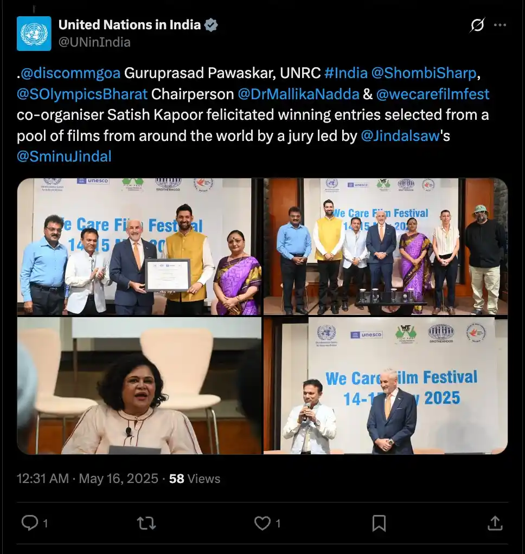Click the @DrMallikaNadda mention

tap(298, 94)
